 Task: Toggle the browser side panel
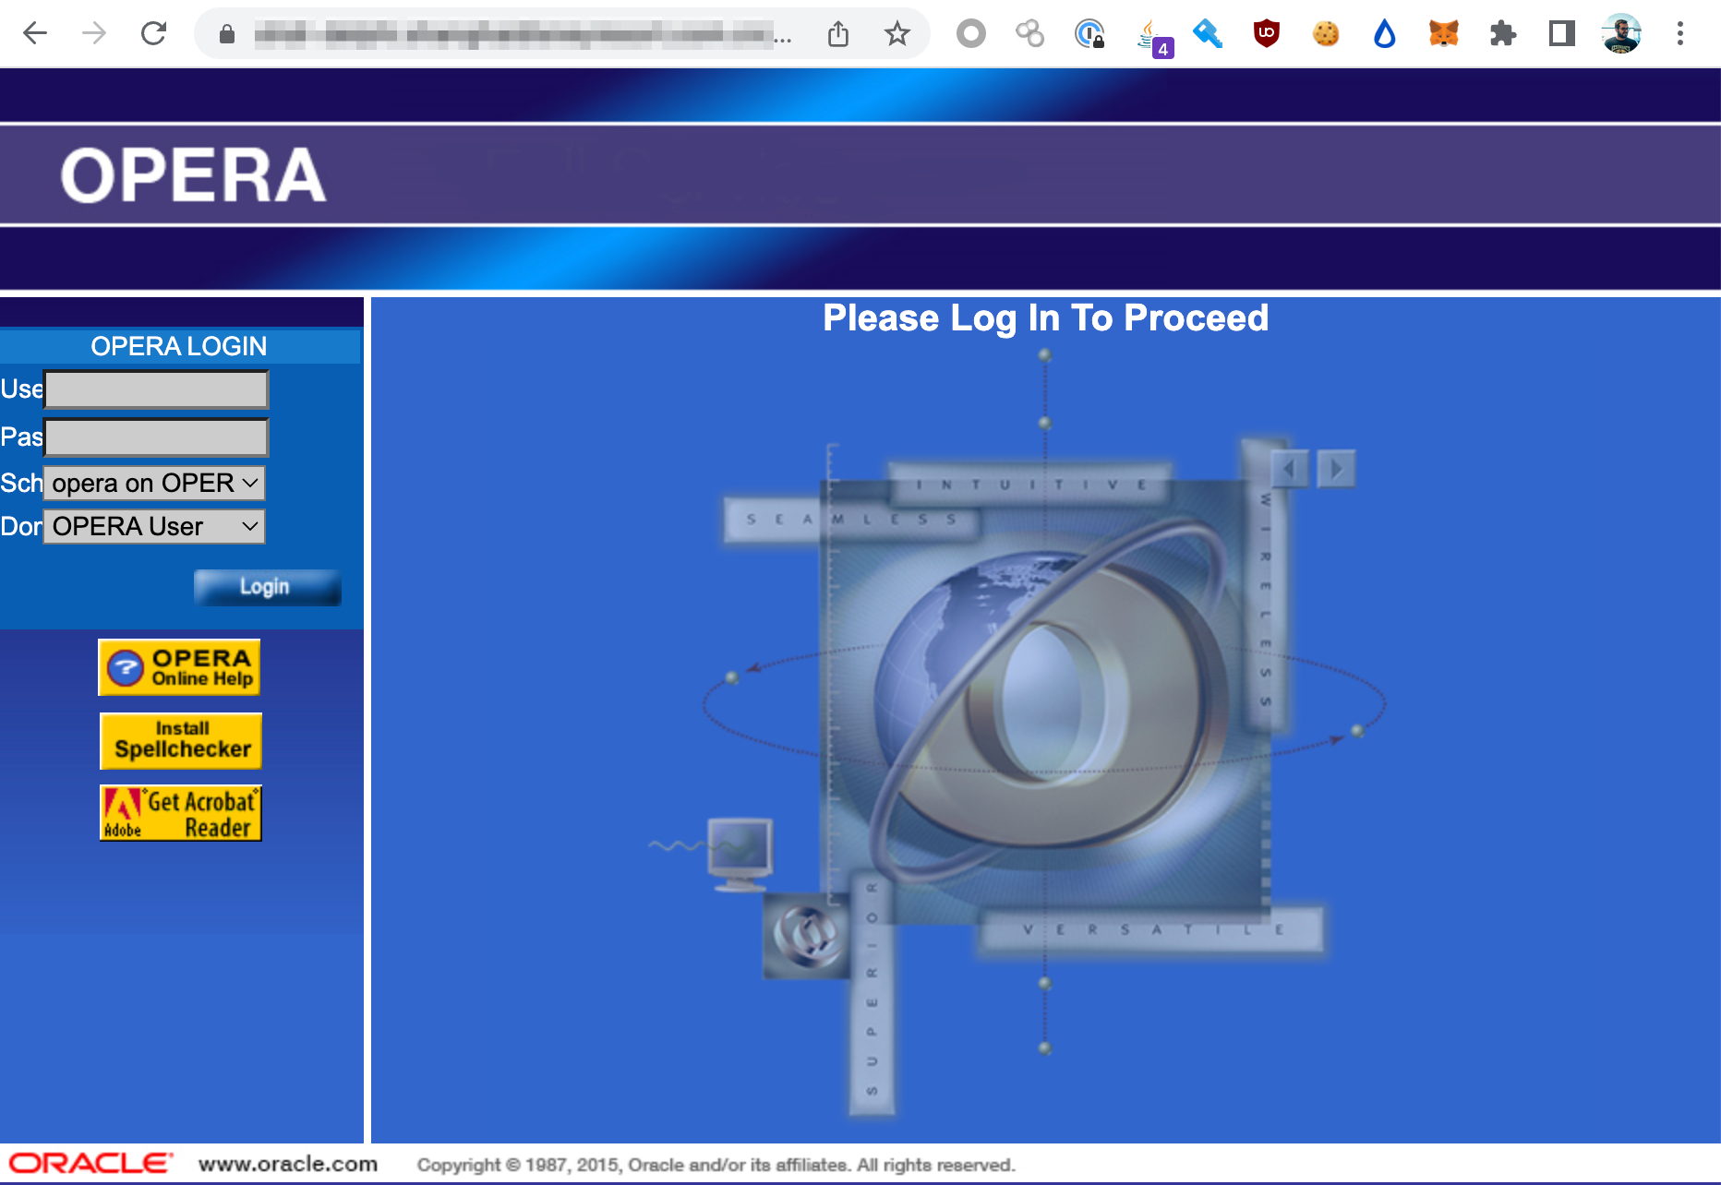(x=1562, y=34)
